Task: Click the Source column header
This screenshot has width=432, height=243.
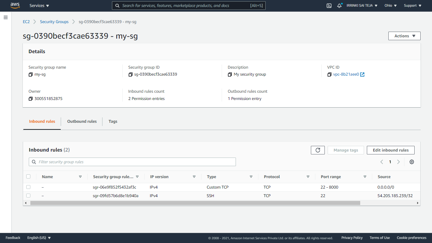Action: point(384,177)
